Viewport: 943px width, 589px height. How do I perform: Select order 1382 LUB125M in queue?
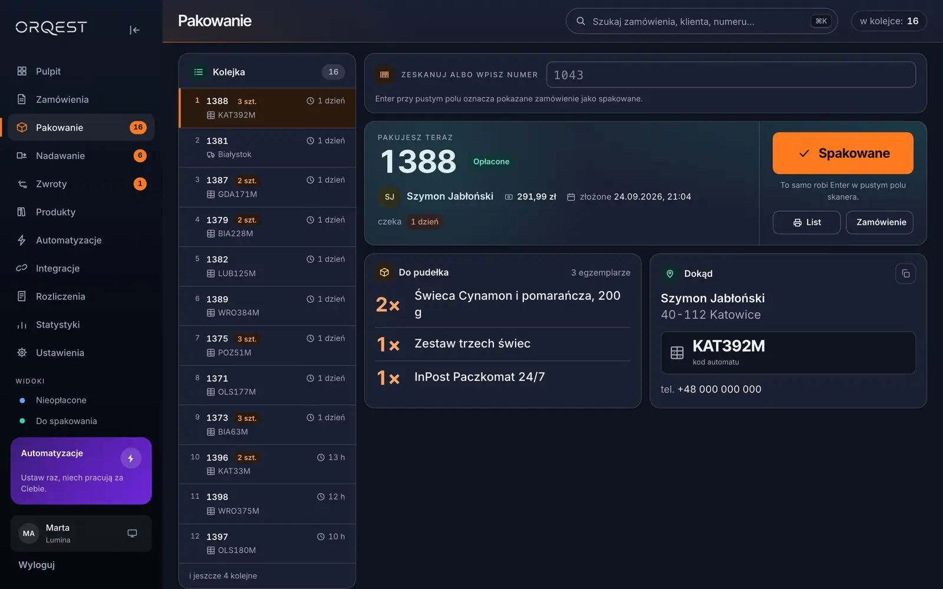[x=267, y=266]
